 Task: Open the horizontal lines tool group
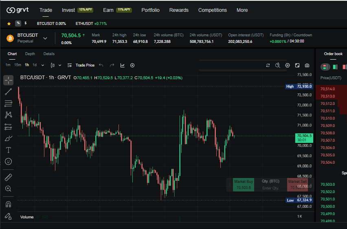pos(9,103)
